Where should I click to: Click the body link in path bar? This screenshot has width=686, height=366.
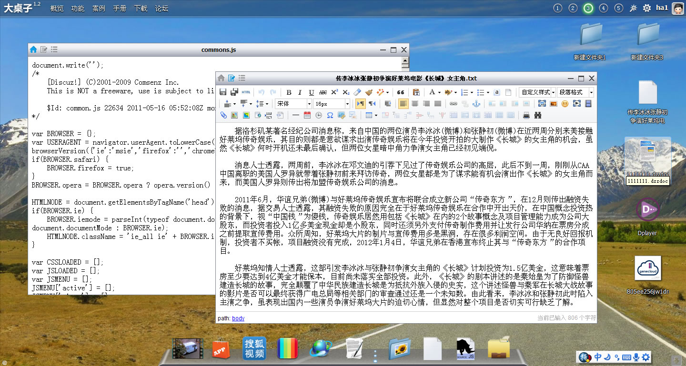point(238,318)
